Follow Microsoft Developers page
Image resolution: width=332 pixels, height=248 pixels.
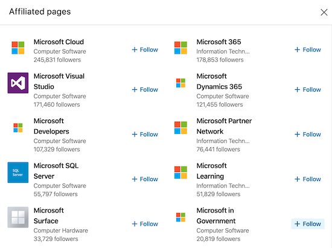coord(145,135)
